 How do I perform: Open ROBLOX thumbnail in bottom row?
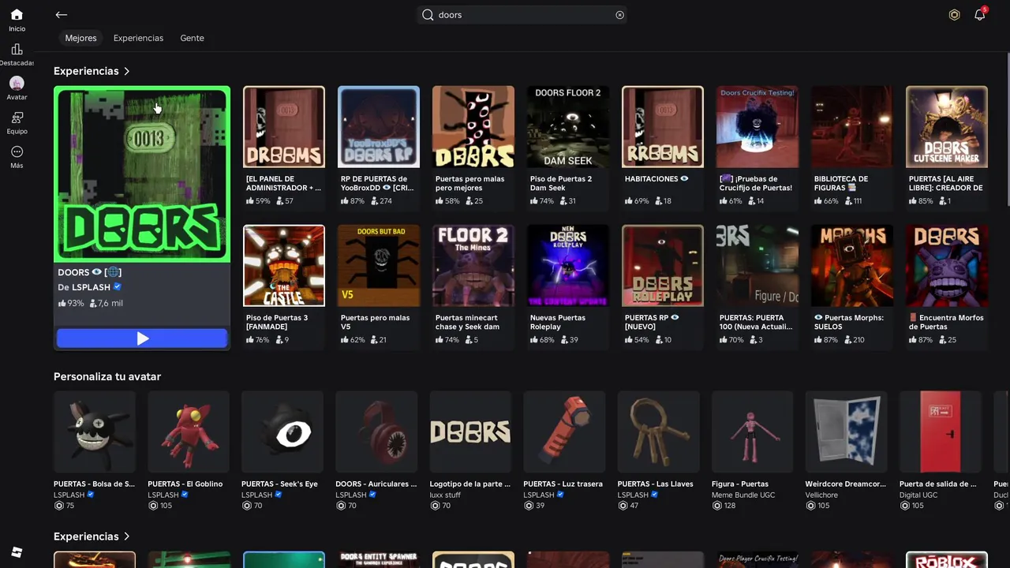click(x=947, y=559)
